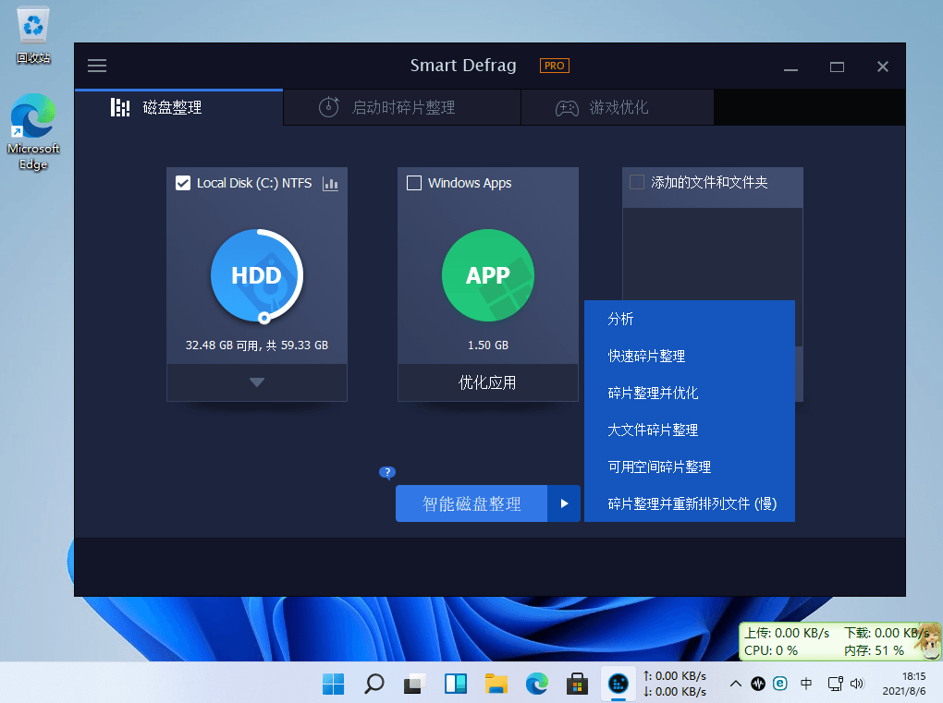Switch to the 启动时碎片整理 tab
943x703 pixels.
coord(402,107)
